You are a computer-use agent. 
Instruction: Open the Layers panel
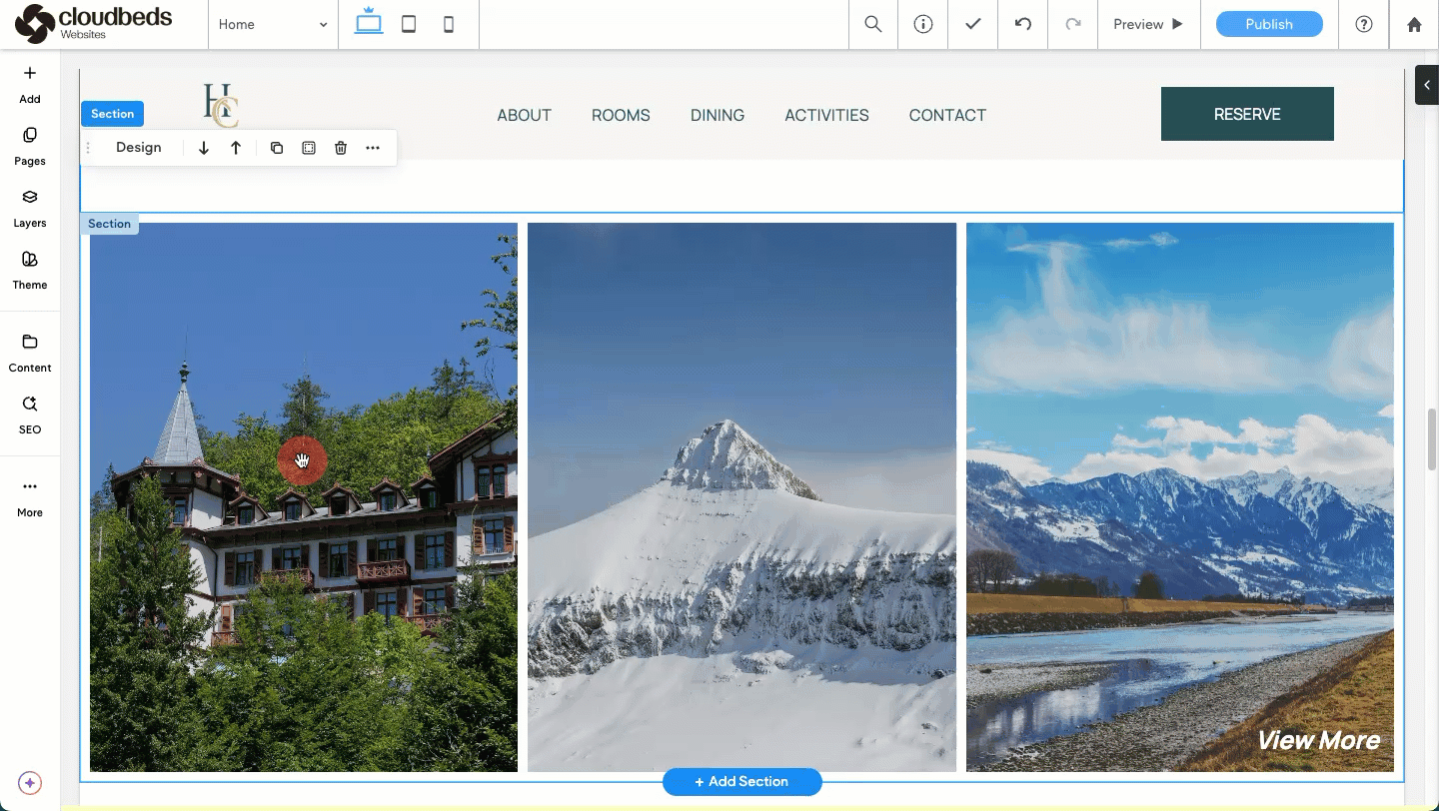coord(30,208)
